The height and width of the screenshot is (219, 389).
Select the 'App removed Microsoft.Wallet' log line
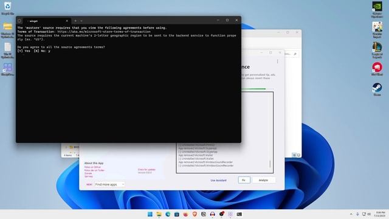click(196, 155)
